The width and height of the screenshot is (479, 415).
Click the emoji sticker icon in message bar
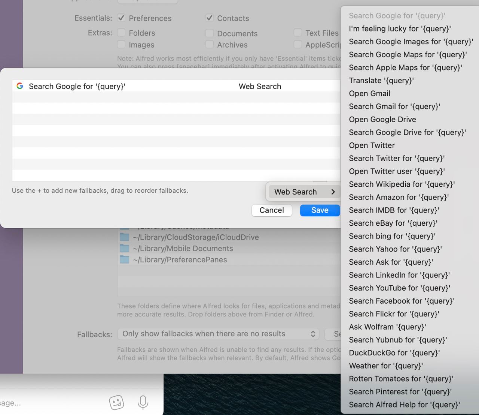coord(116,403)
